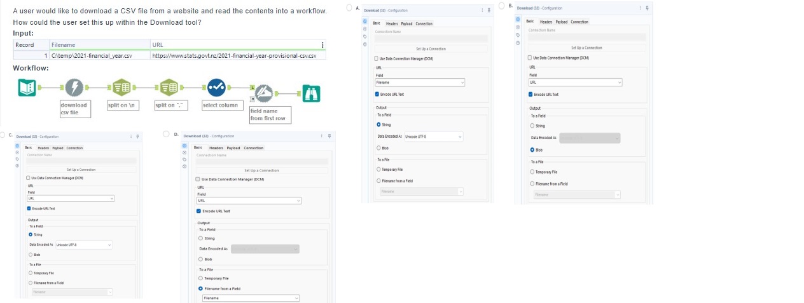Select Temporary File radio in option C

pyautogui.click(x=31, y=273)
